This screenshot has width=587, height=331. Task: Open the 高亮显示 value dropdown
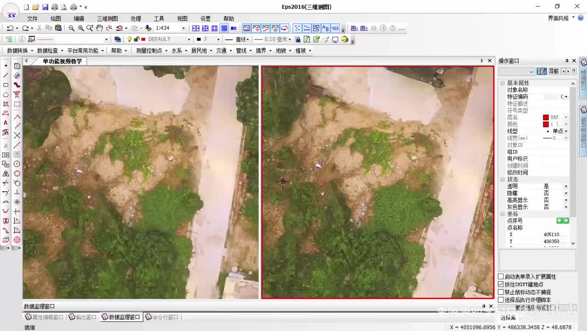click(x=566, y=200)
